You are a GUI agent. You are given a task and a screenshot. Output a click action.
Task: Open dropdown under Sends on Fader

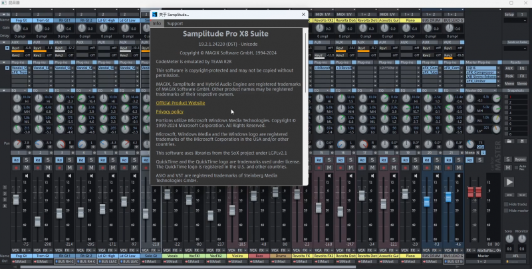(x=515, y=48)
